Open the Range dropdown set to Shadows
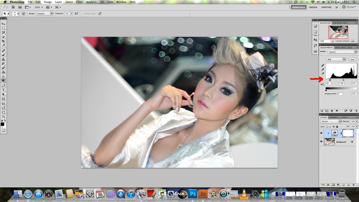 coord(45,14)
